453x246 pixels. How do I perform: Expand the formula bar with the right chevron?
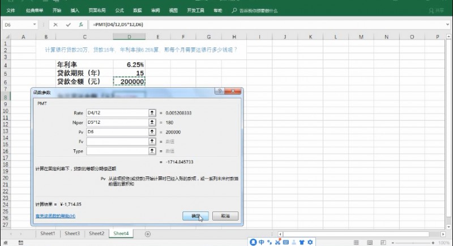[447, 24]
